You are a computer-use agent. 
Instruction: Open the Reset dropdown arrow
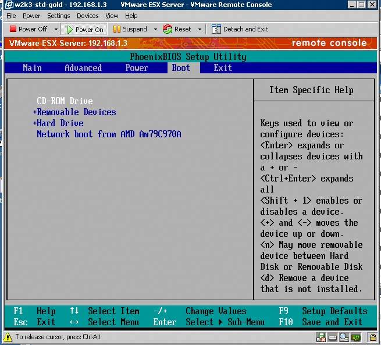pos(200,29)
